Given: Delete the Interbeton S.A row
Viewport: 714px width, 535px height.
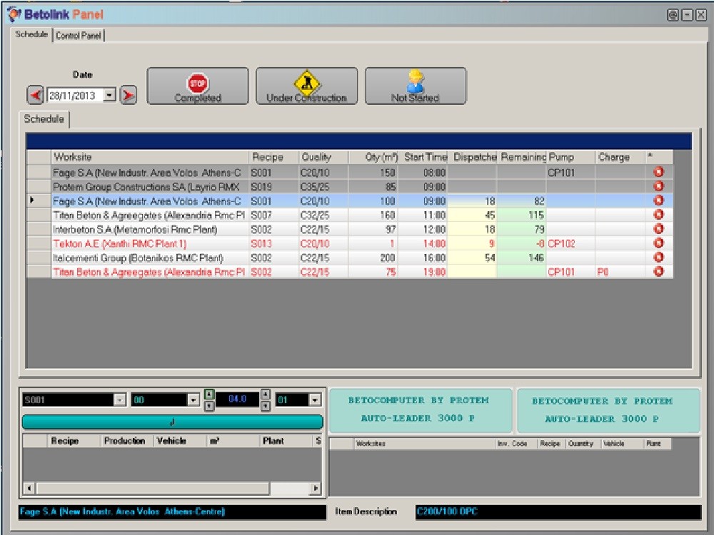Looking at the screenshot, I should (x=658, y=228).
